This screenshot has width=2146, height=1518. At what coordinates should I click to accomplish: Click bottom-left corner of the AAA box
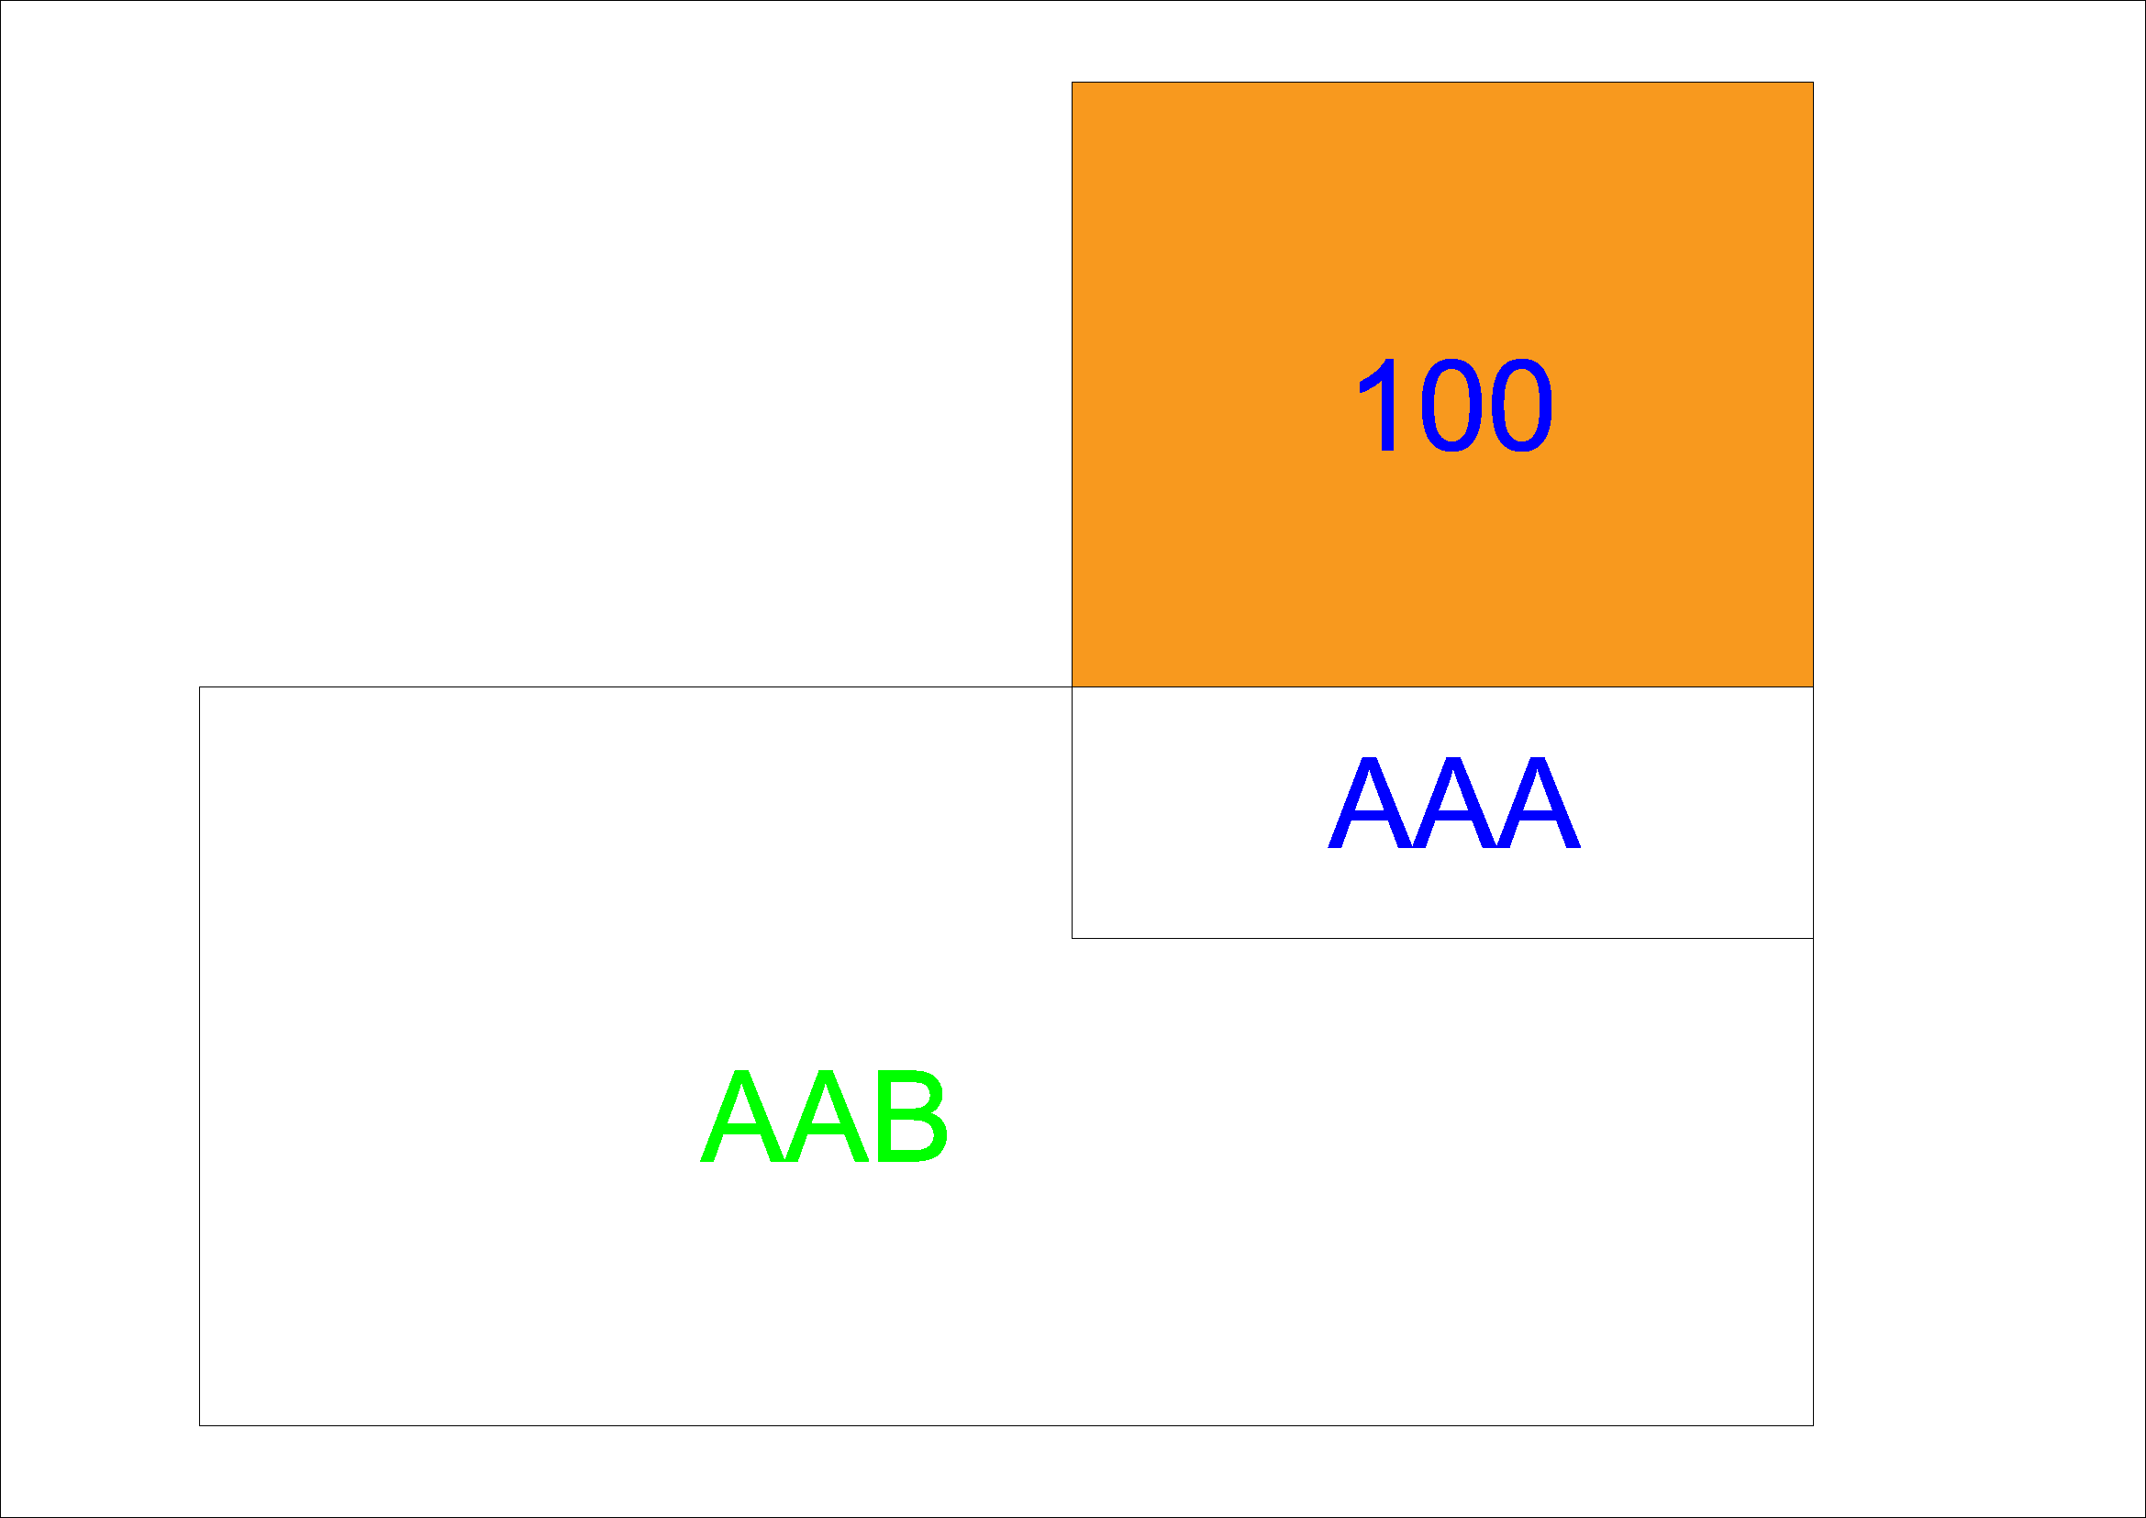coord(1072,939)
